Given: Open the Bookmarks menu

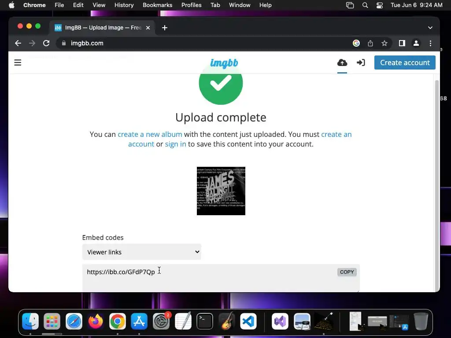Looking at the screenshot, I should pyautogui.click(x=157, y=5).
